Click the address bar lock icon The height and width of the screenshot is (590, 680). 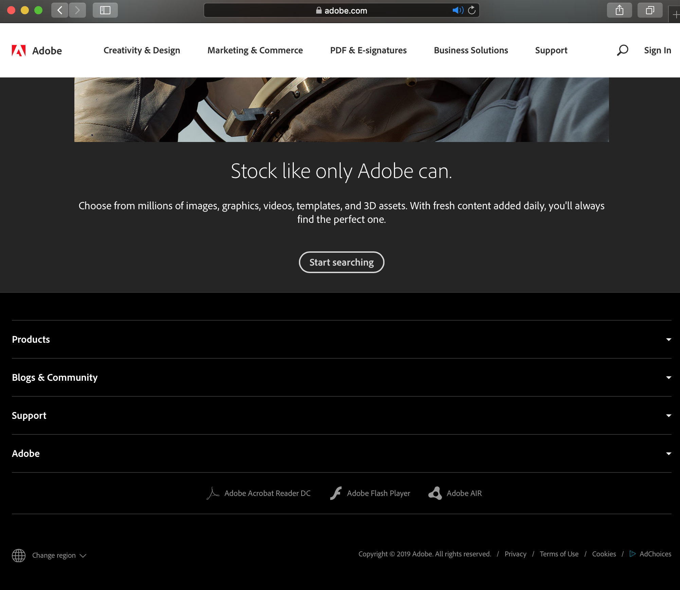(x=319, y=10)
